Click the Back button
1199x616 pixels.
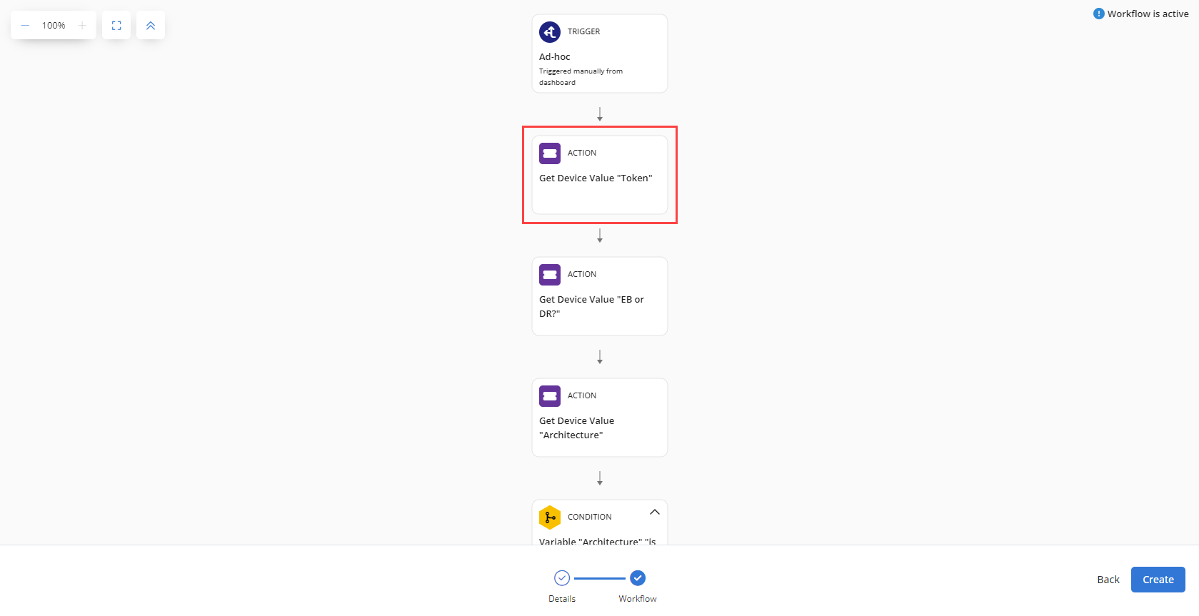[1108, 580]
